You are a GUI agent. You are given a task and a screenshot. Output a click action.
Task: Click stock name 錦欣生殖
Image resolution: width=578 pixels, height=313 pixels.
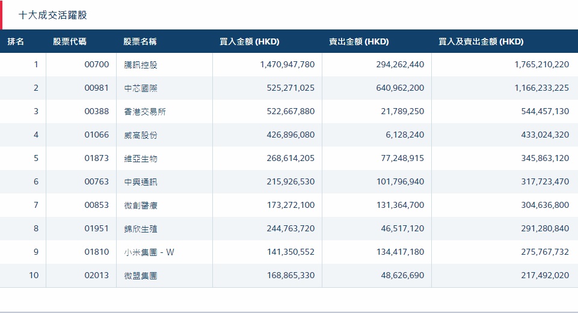pos(141,229)
